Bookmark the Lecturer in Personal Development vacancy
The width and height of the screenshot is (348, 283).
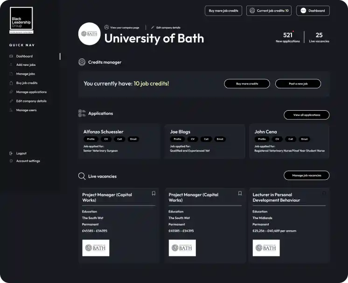click(x=324, y=193)
